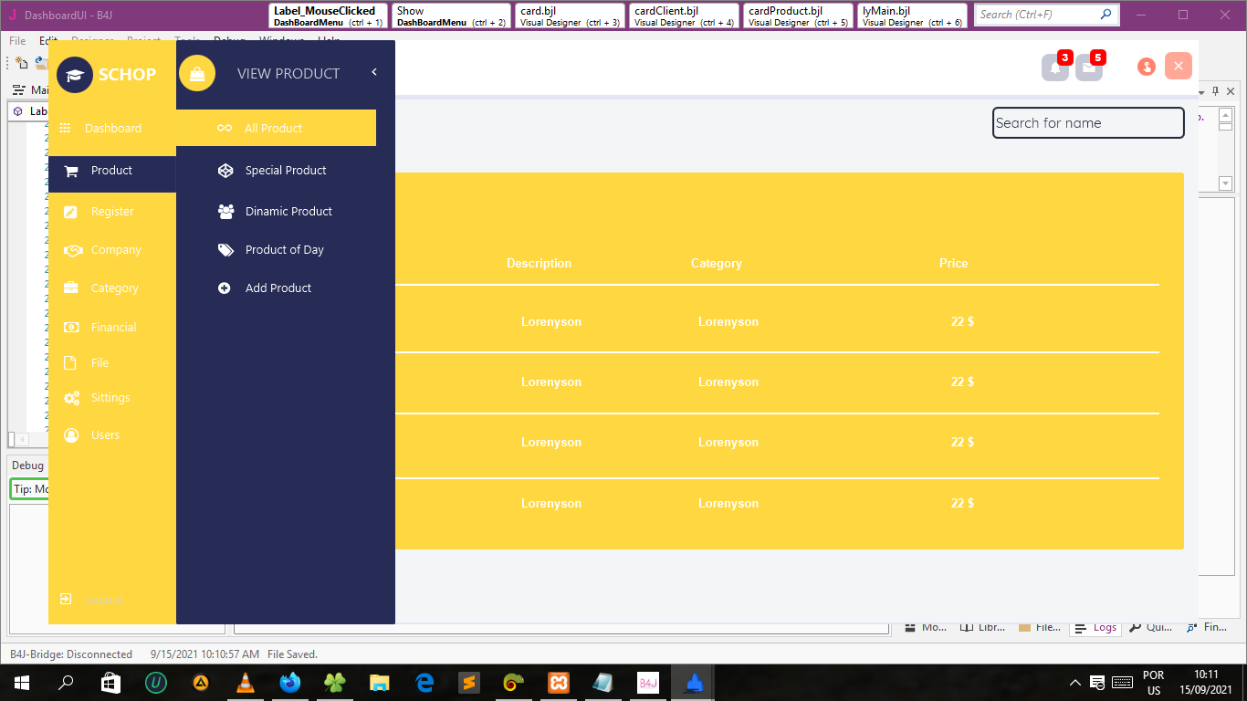Screen dimensions: 1247x701
Task: Open Microsoft Edge from the taskbar
Action: tap(424, 683)
